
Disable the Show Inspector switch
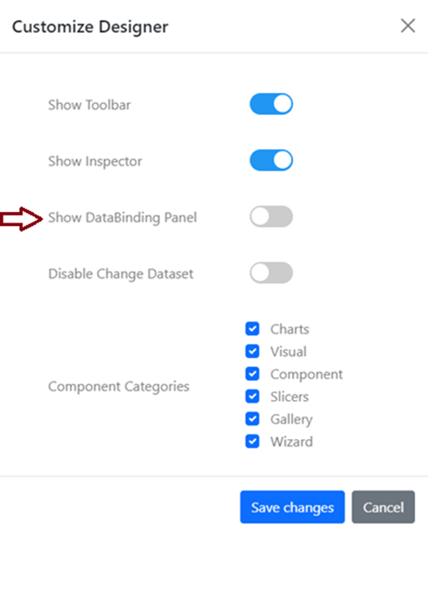point(271,160)
